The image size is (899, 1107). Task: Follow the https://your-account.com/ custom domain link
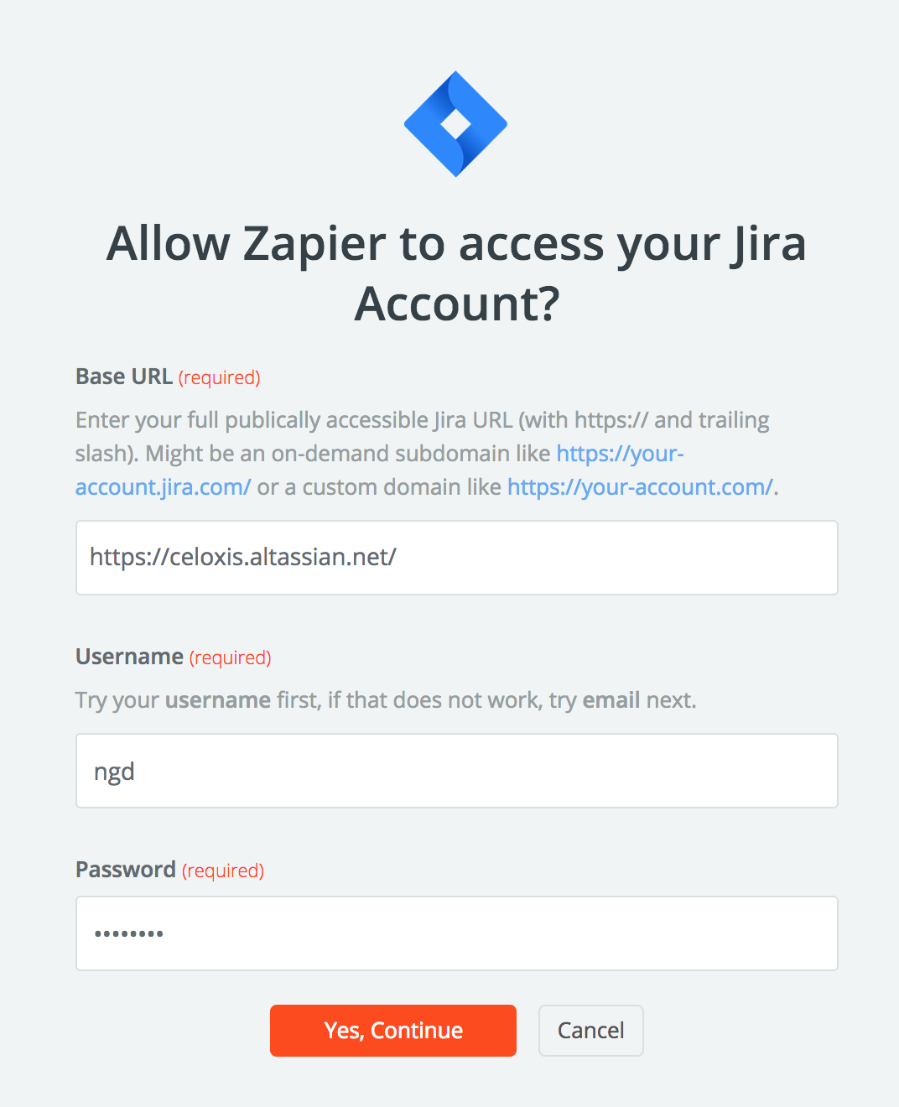pyautogui.click(x=640, y=487)
